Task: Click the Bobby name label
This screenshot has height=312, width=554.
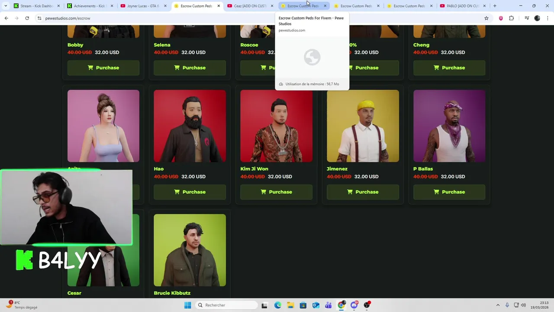Action: point(75,45)
